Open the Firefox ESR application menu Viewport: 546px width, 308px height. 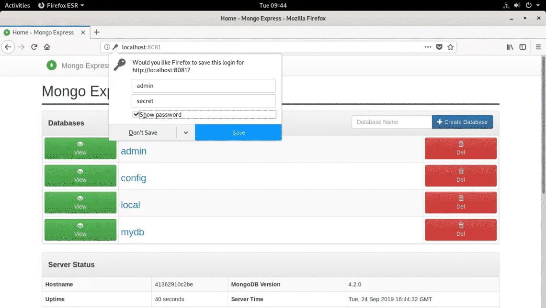point(61,5)
